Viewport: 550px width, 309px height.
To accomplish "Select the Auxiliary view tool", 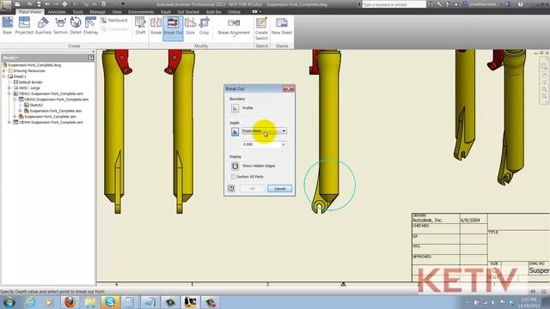I will click(43, 26).
